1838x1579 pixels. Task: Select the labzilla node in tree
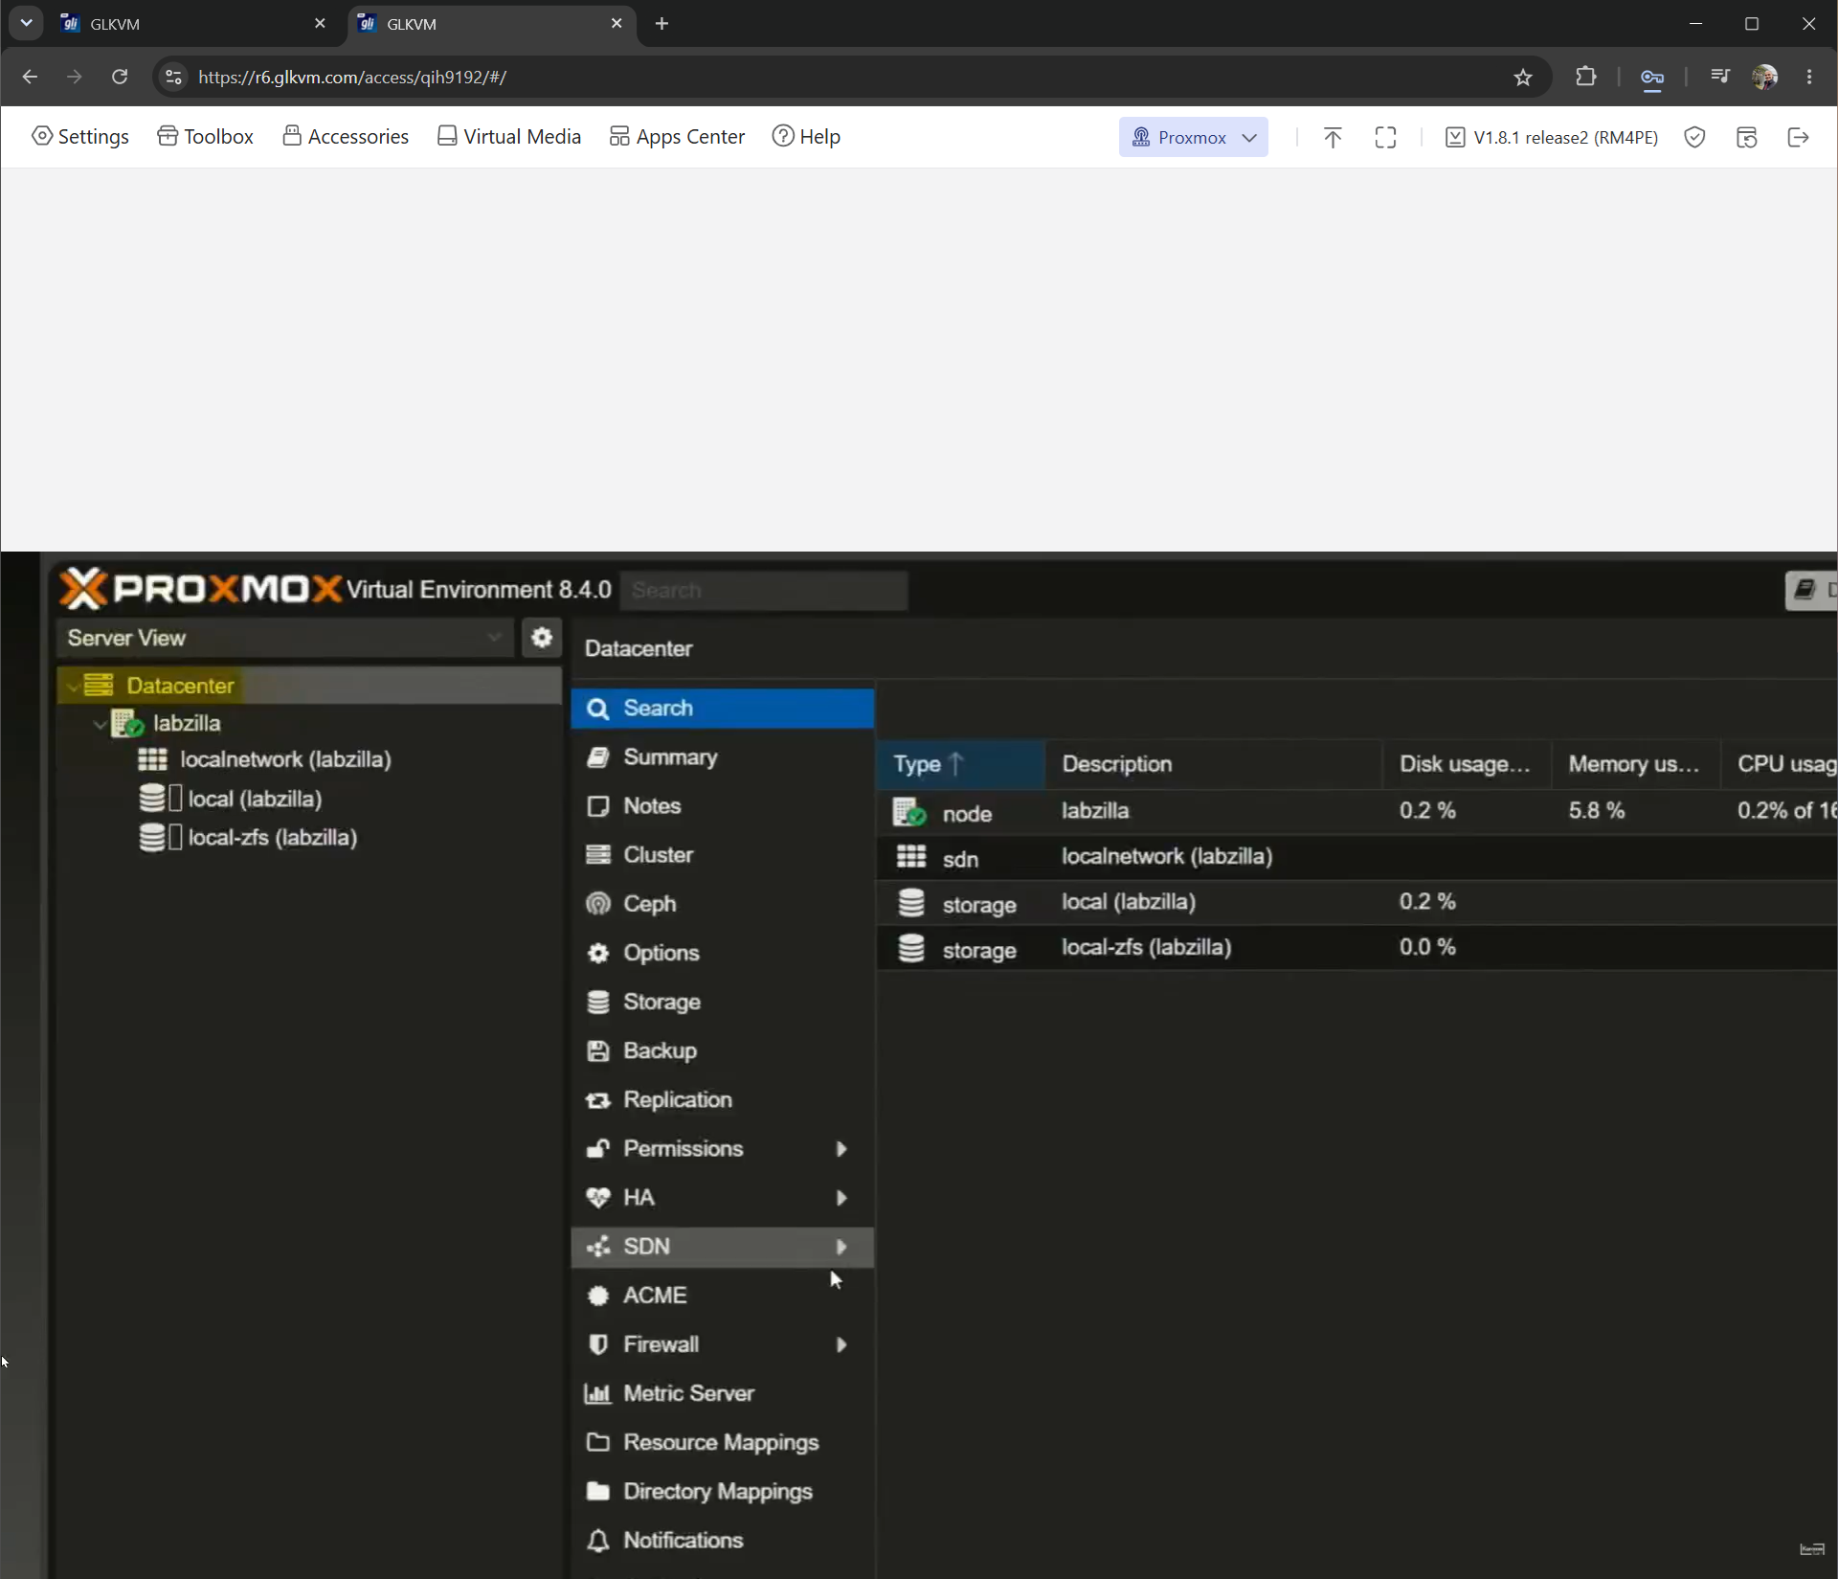click(187, 724)
